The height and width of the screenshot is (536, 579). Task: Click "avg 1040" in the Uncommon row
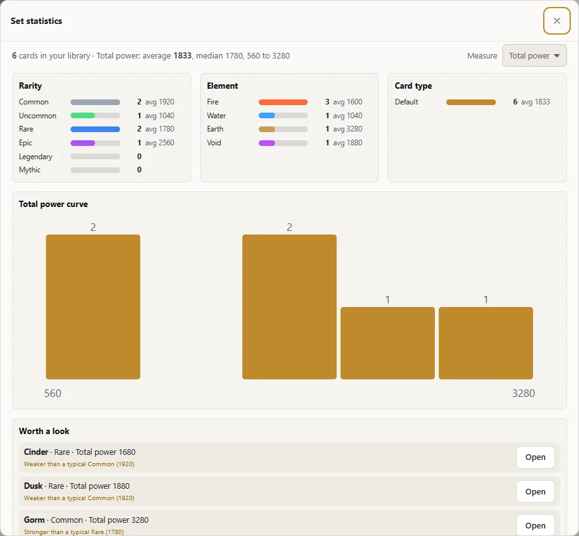[x=159, y=116]
